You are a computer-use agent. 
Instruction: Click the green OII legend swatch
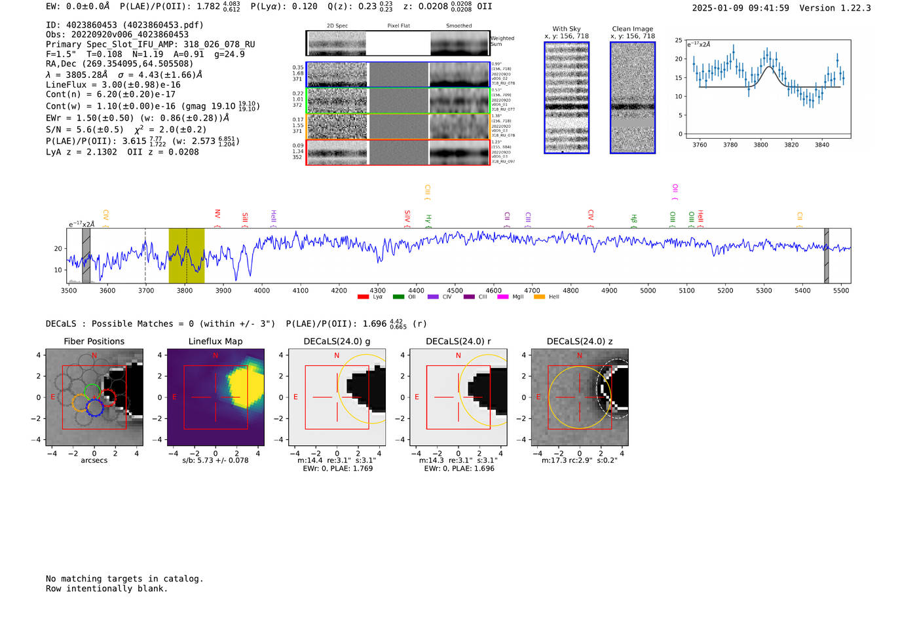click(x=398, y=297)
